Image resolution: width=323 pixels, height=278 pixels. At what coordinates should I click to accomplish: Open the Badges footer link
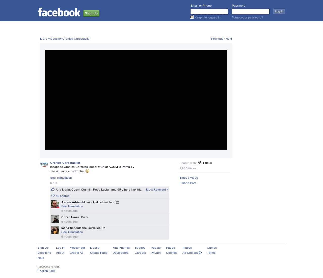[x=140, y=248]
